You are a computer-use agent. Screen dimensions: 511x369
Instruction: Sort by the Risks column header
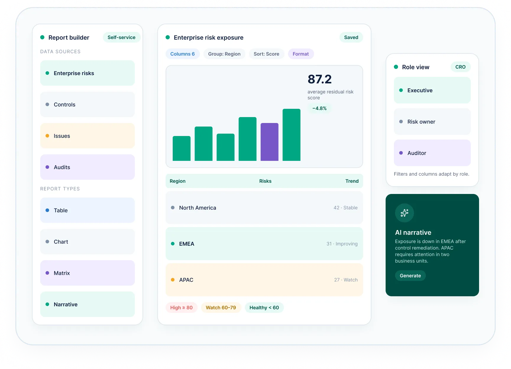(x=265, y=181)
